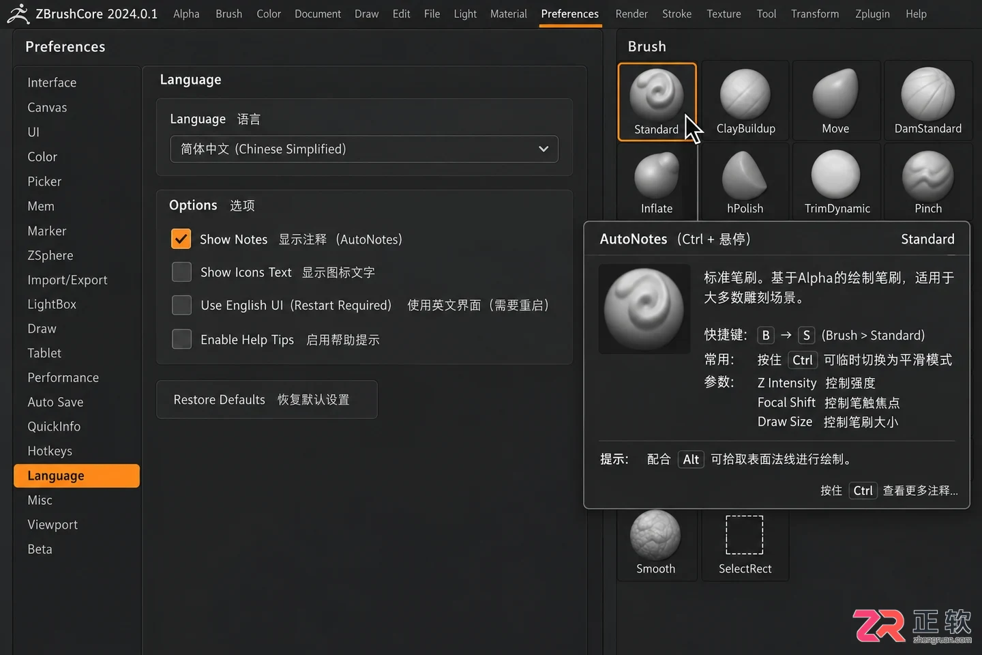
Task: Toggle Use English UI checkbox
Action: 181,305
